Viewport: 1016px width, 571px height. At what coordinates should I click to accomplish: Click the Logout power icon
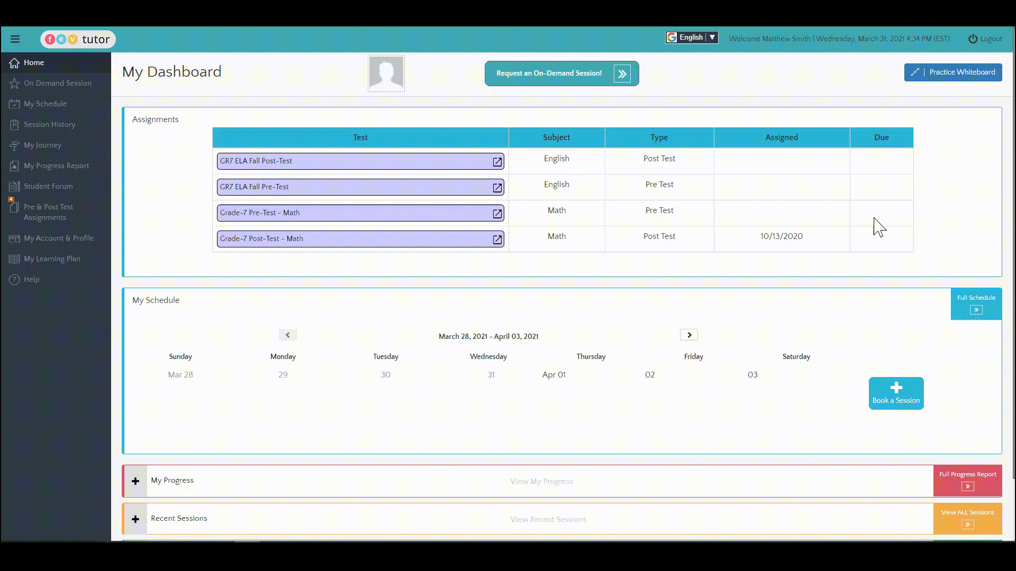pyautogui.click(x=973, y=39)
